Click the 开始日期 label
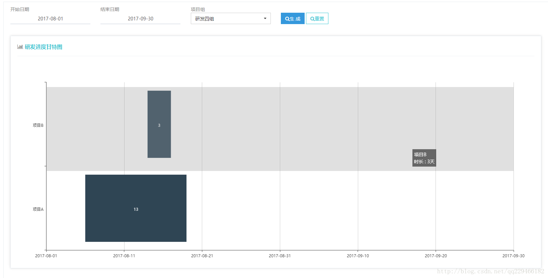This screenshot has width=548, height=278. coord(20,9)
